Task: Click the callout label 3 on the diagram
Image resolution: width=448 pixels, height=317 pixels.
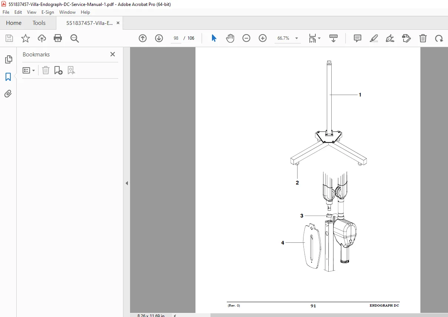Action: coord(302,216)
